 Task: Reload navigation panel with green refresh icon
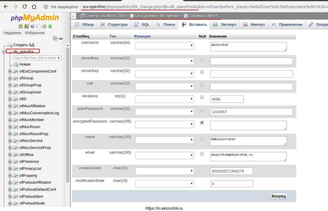[50, 26]
